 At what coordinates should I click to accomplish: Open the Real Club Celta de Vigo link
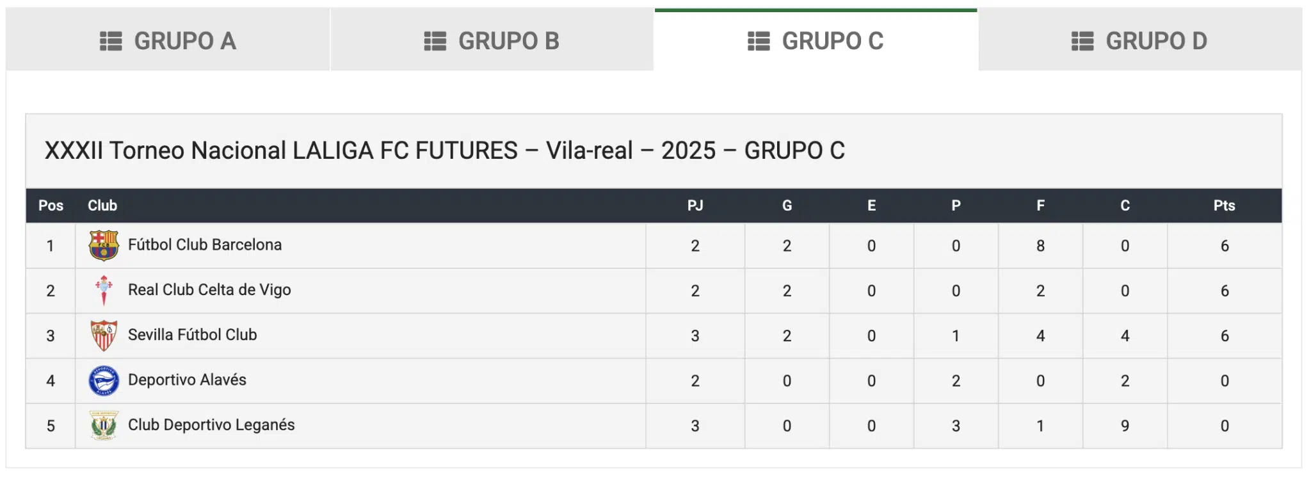(x=209, y=290)
